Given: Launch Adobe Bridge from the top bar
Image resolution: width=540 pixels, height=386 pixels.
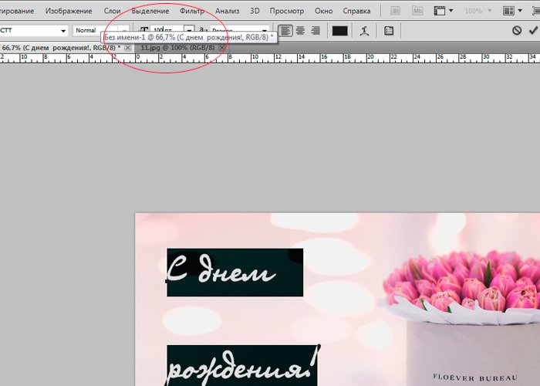Looking at the screenshot, I should 396,12.
